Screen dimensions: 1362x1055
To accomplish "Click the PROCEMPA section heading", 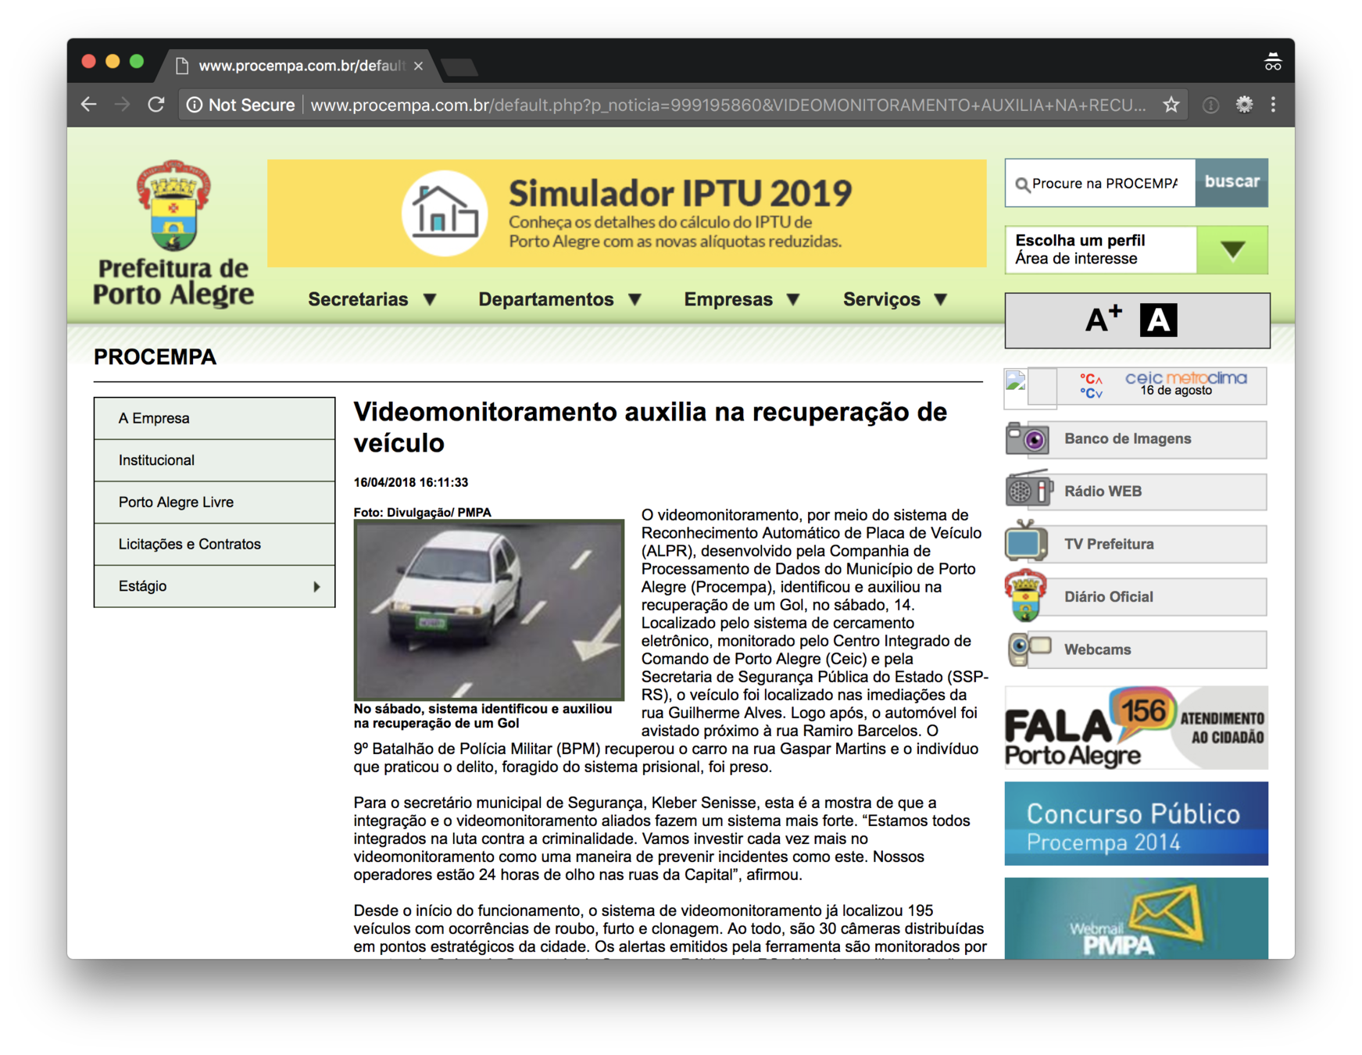I will (x=155, y=357).
